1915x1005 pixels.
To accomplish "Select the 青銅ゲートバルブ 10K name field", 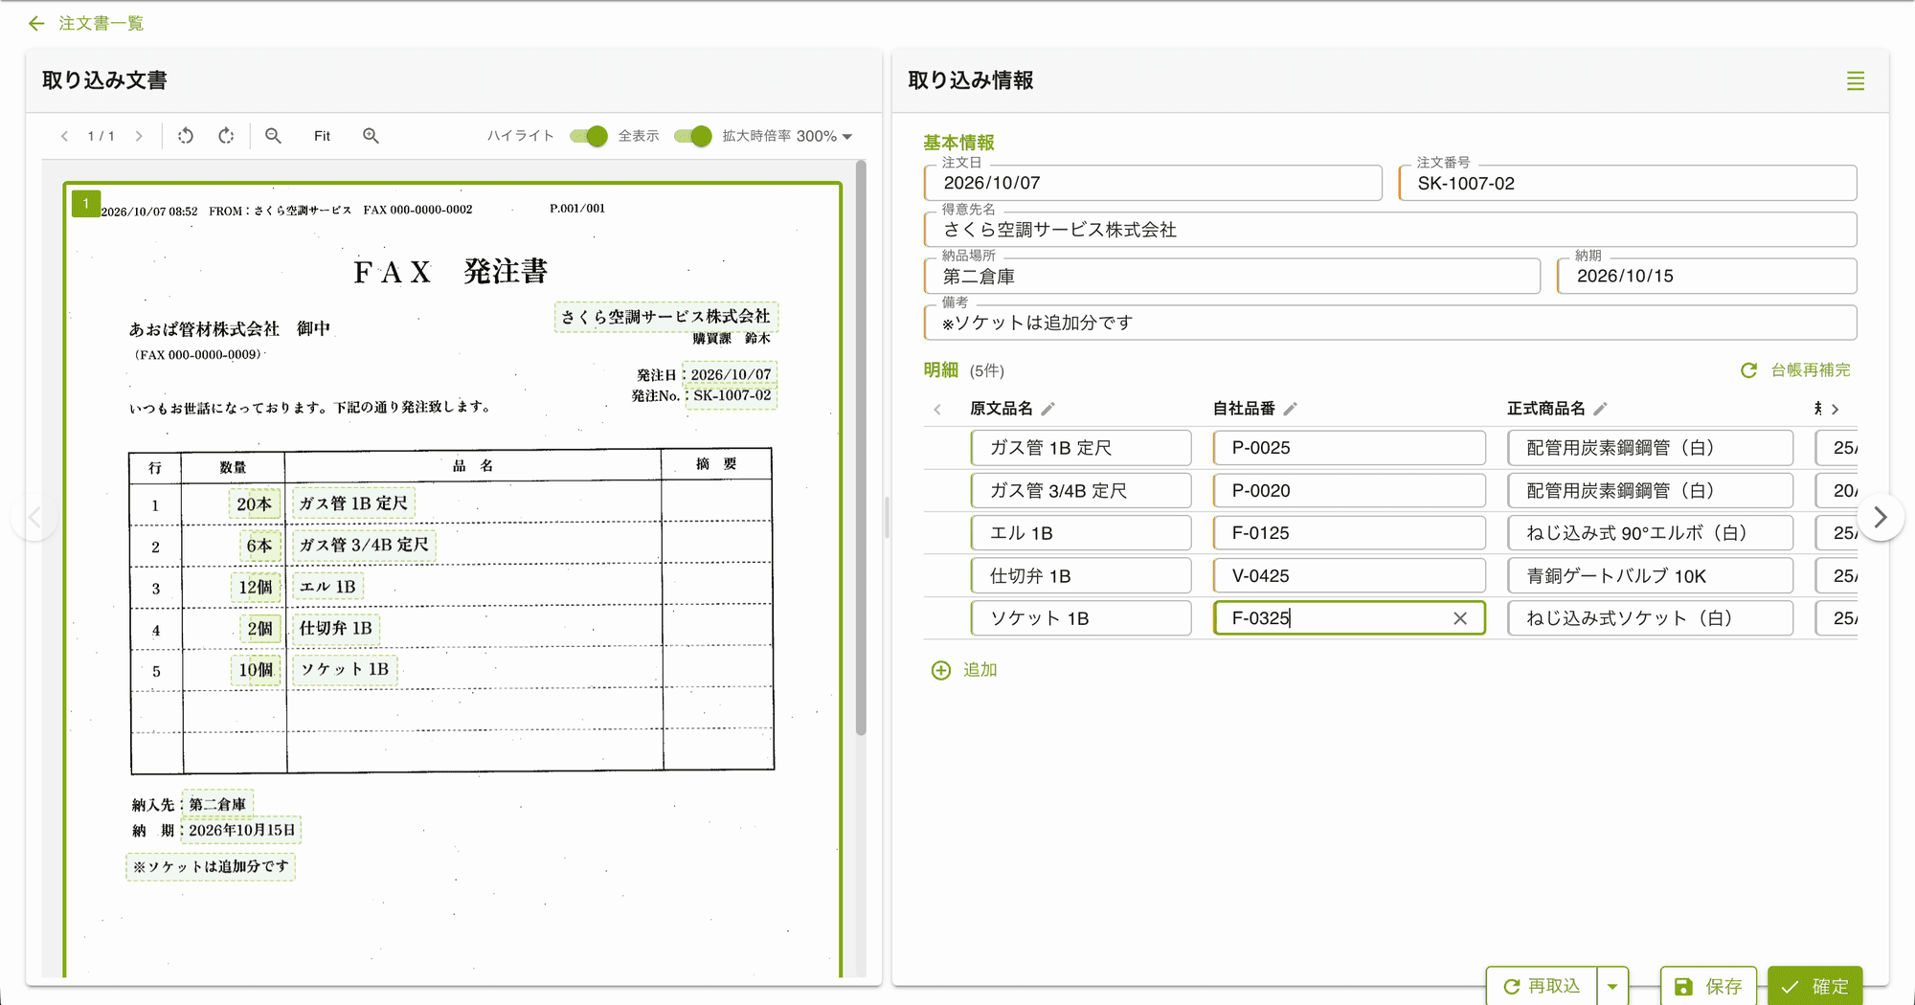I will tap(1650, 576).
